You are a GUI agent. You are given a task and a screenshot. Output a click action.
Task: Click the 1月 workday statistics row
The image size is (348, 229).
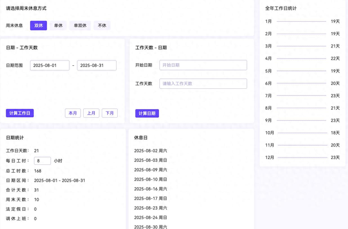tap(302, 21)
